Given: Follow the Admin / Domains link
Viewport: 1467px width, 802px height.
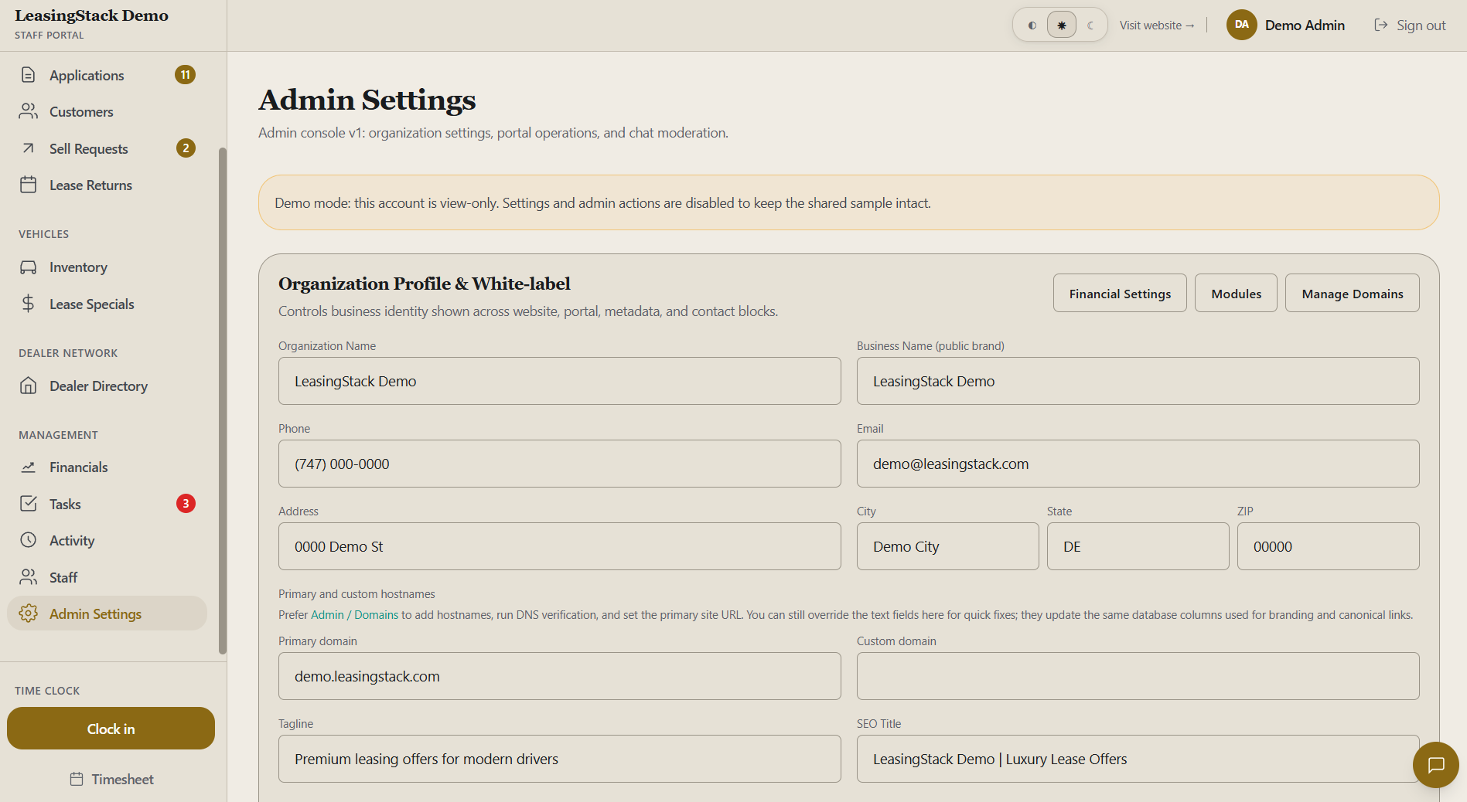Looking at the screenshot, I should tap(354, 615).
